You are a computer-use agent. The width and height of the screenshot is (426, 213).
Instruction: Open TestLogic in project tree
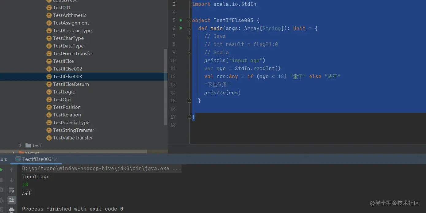click(64, 92)
